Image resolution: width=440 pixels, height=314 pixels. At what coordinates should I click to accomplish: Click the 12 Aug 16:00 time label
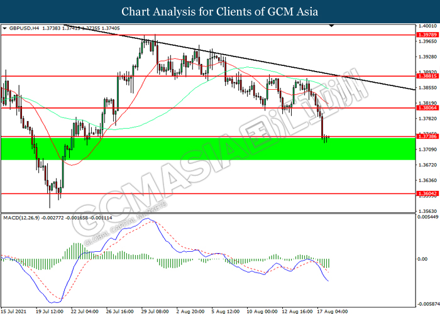pos(297,311)
